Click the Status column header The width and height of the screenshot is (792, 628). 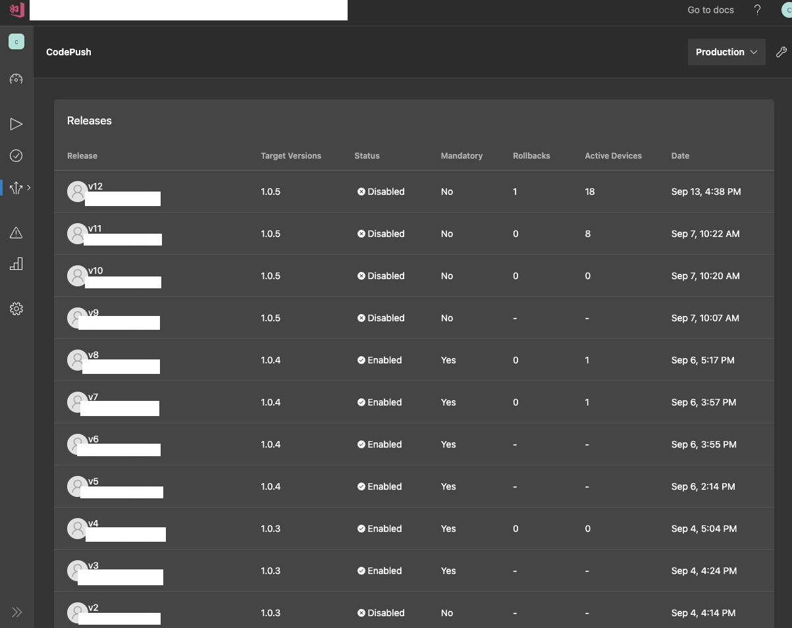tap(367, 156)
